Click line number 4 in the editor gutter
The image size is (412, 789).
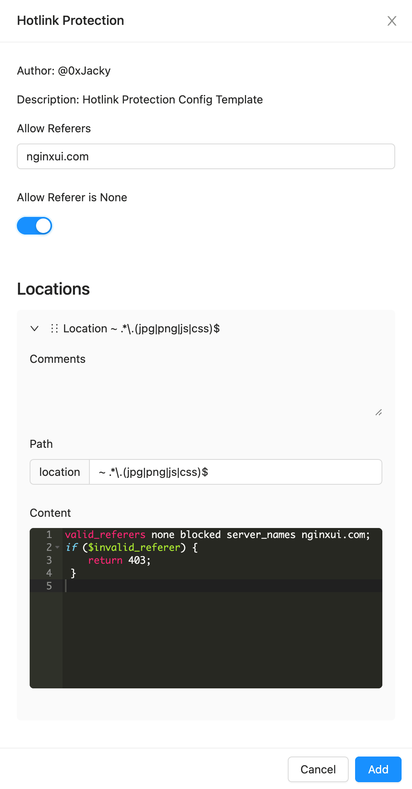[49, 573]
